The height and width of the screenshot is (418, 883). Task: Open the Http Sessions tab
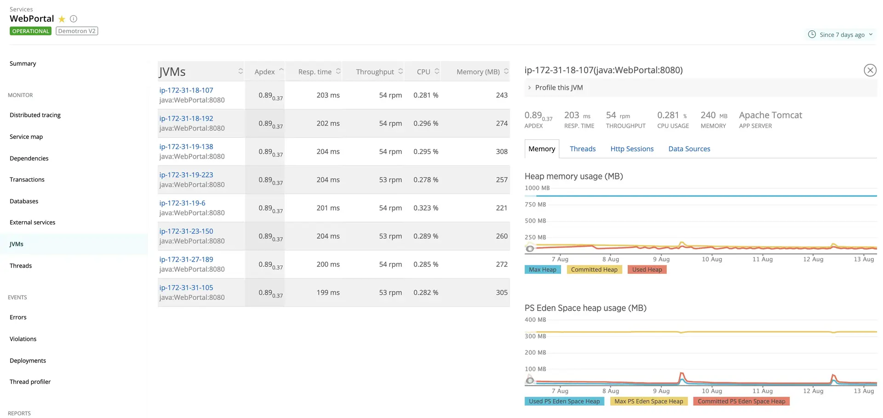pos(631,149)
